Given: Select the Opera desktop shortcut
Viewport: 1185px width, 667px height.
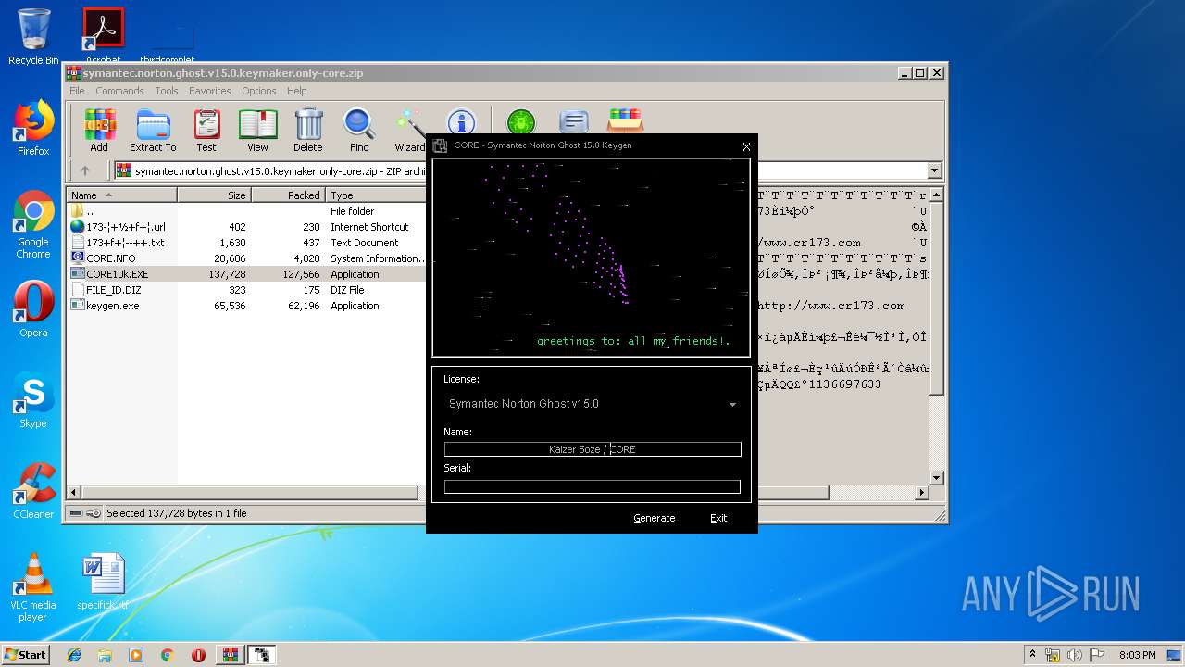Looking at the screenshot, I should click(33, 309).
